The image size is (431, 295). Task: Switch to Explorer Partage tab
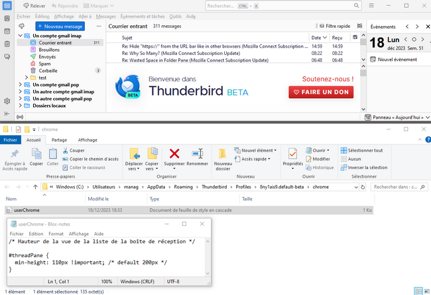tap(60, 140)
